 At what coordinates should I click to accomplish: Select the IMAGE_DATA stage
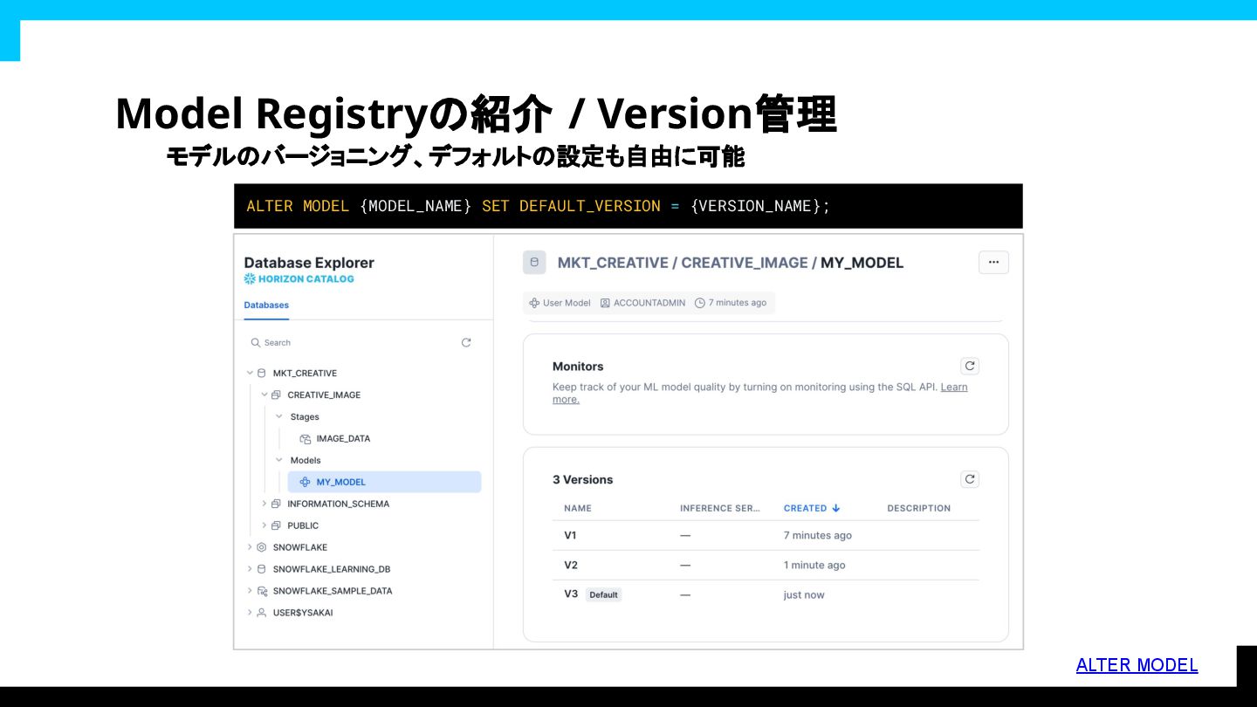[x=343, y=438]
